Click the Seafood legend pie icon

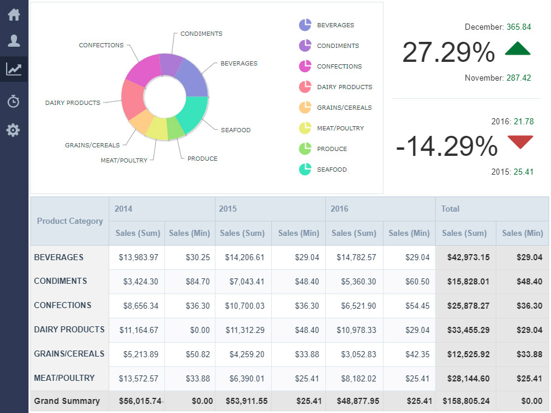pyautogui.click(x=305, y=169)
